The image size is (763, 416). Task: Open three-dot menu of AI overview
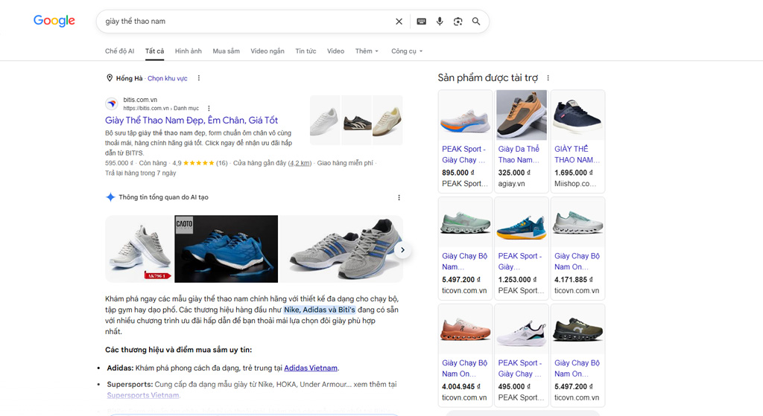click(x=399, y=197)
